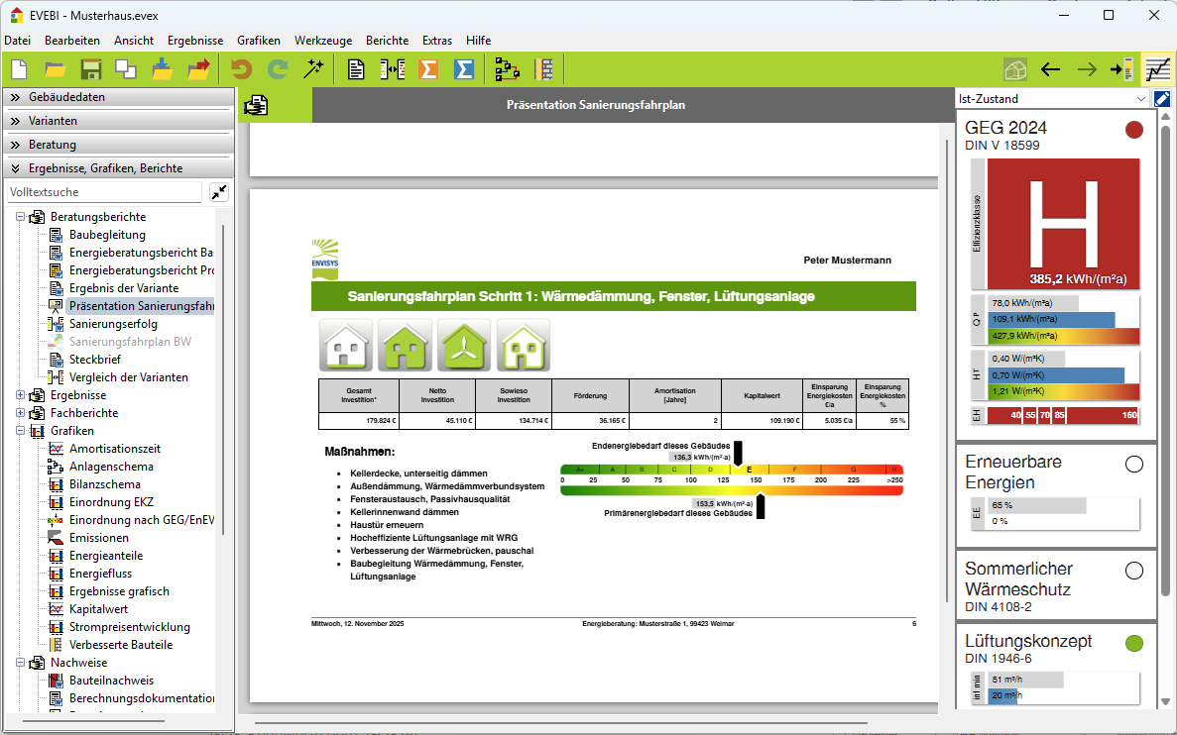Open the Amortisationszeit graphic entry
This screenshot has width=1177, height=735.
[114, 449]
